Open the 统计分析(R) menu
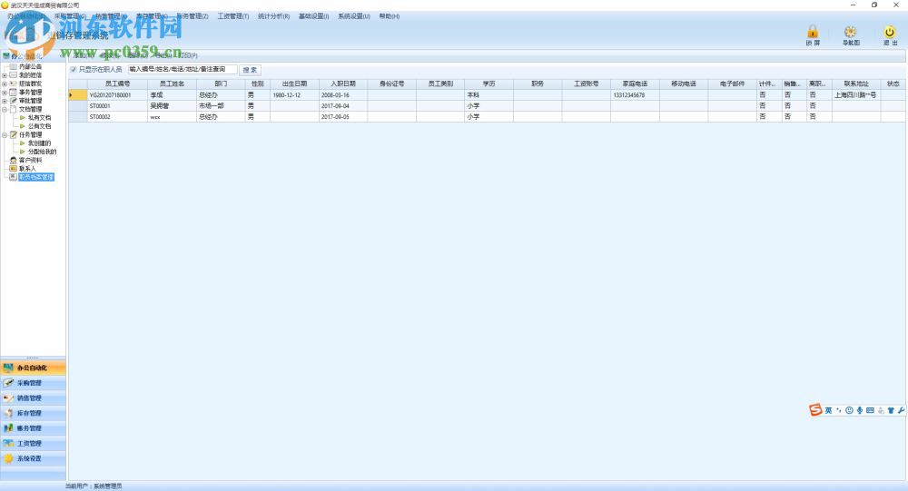Viewport: 908px width, 491px height. tap(274, 16)
